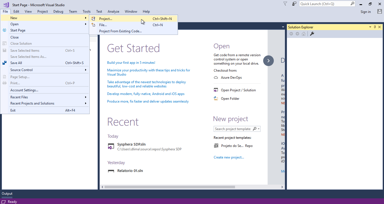384x204 pixels.
Task: Click the Solution Explorer back arrow icon
Action: point(291,34)
